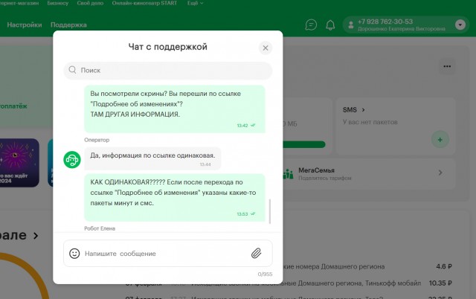This screenshot has height=299, width=476.
Task: Click phone number +7 928 762-30-53
Action: tap(385, 22)
